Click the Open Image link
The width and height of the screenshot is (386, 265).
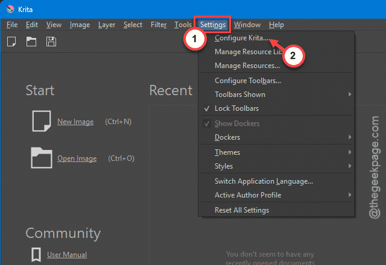coord(77,158)
